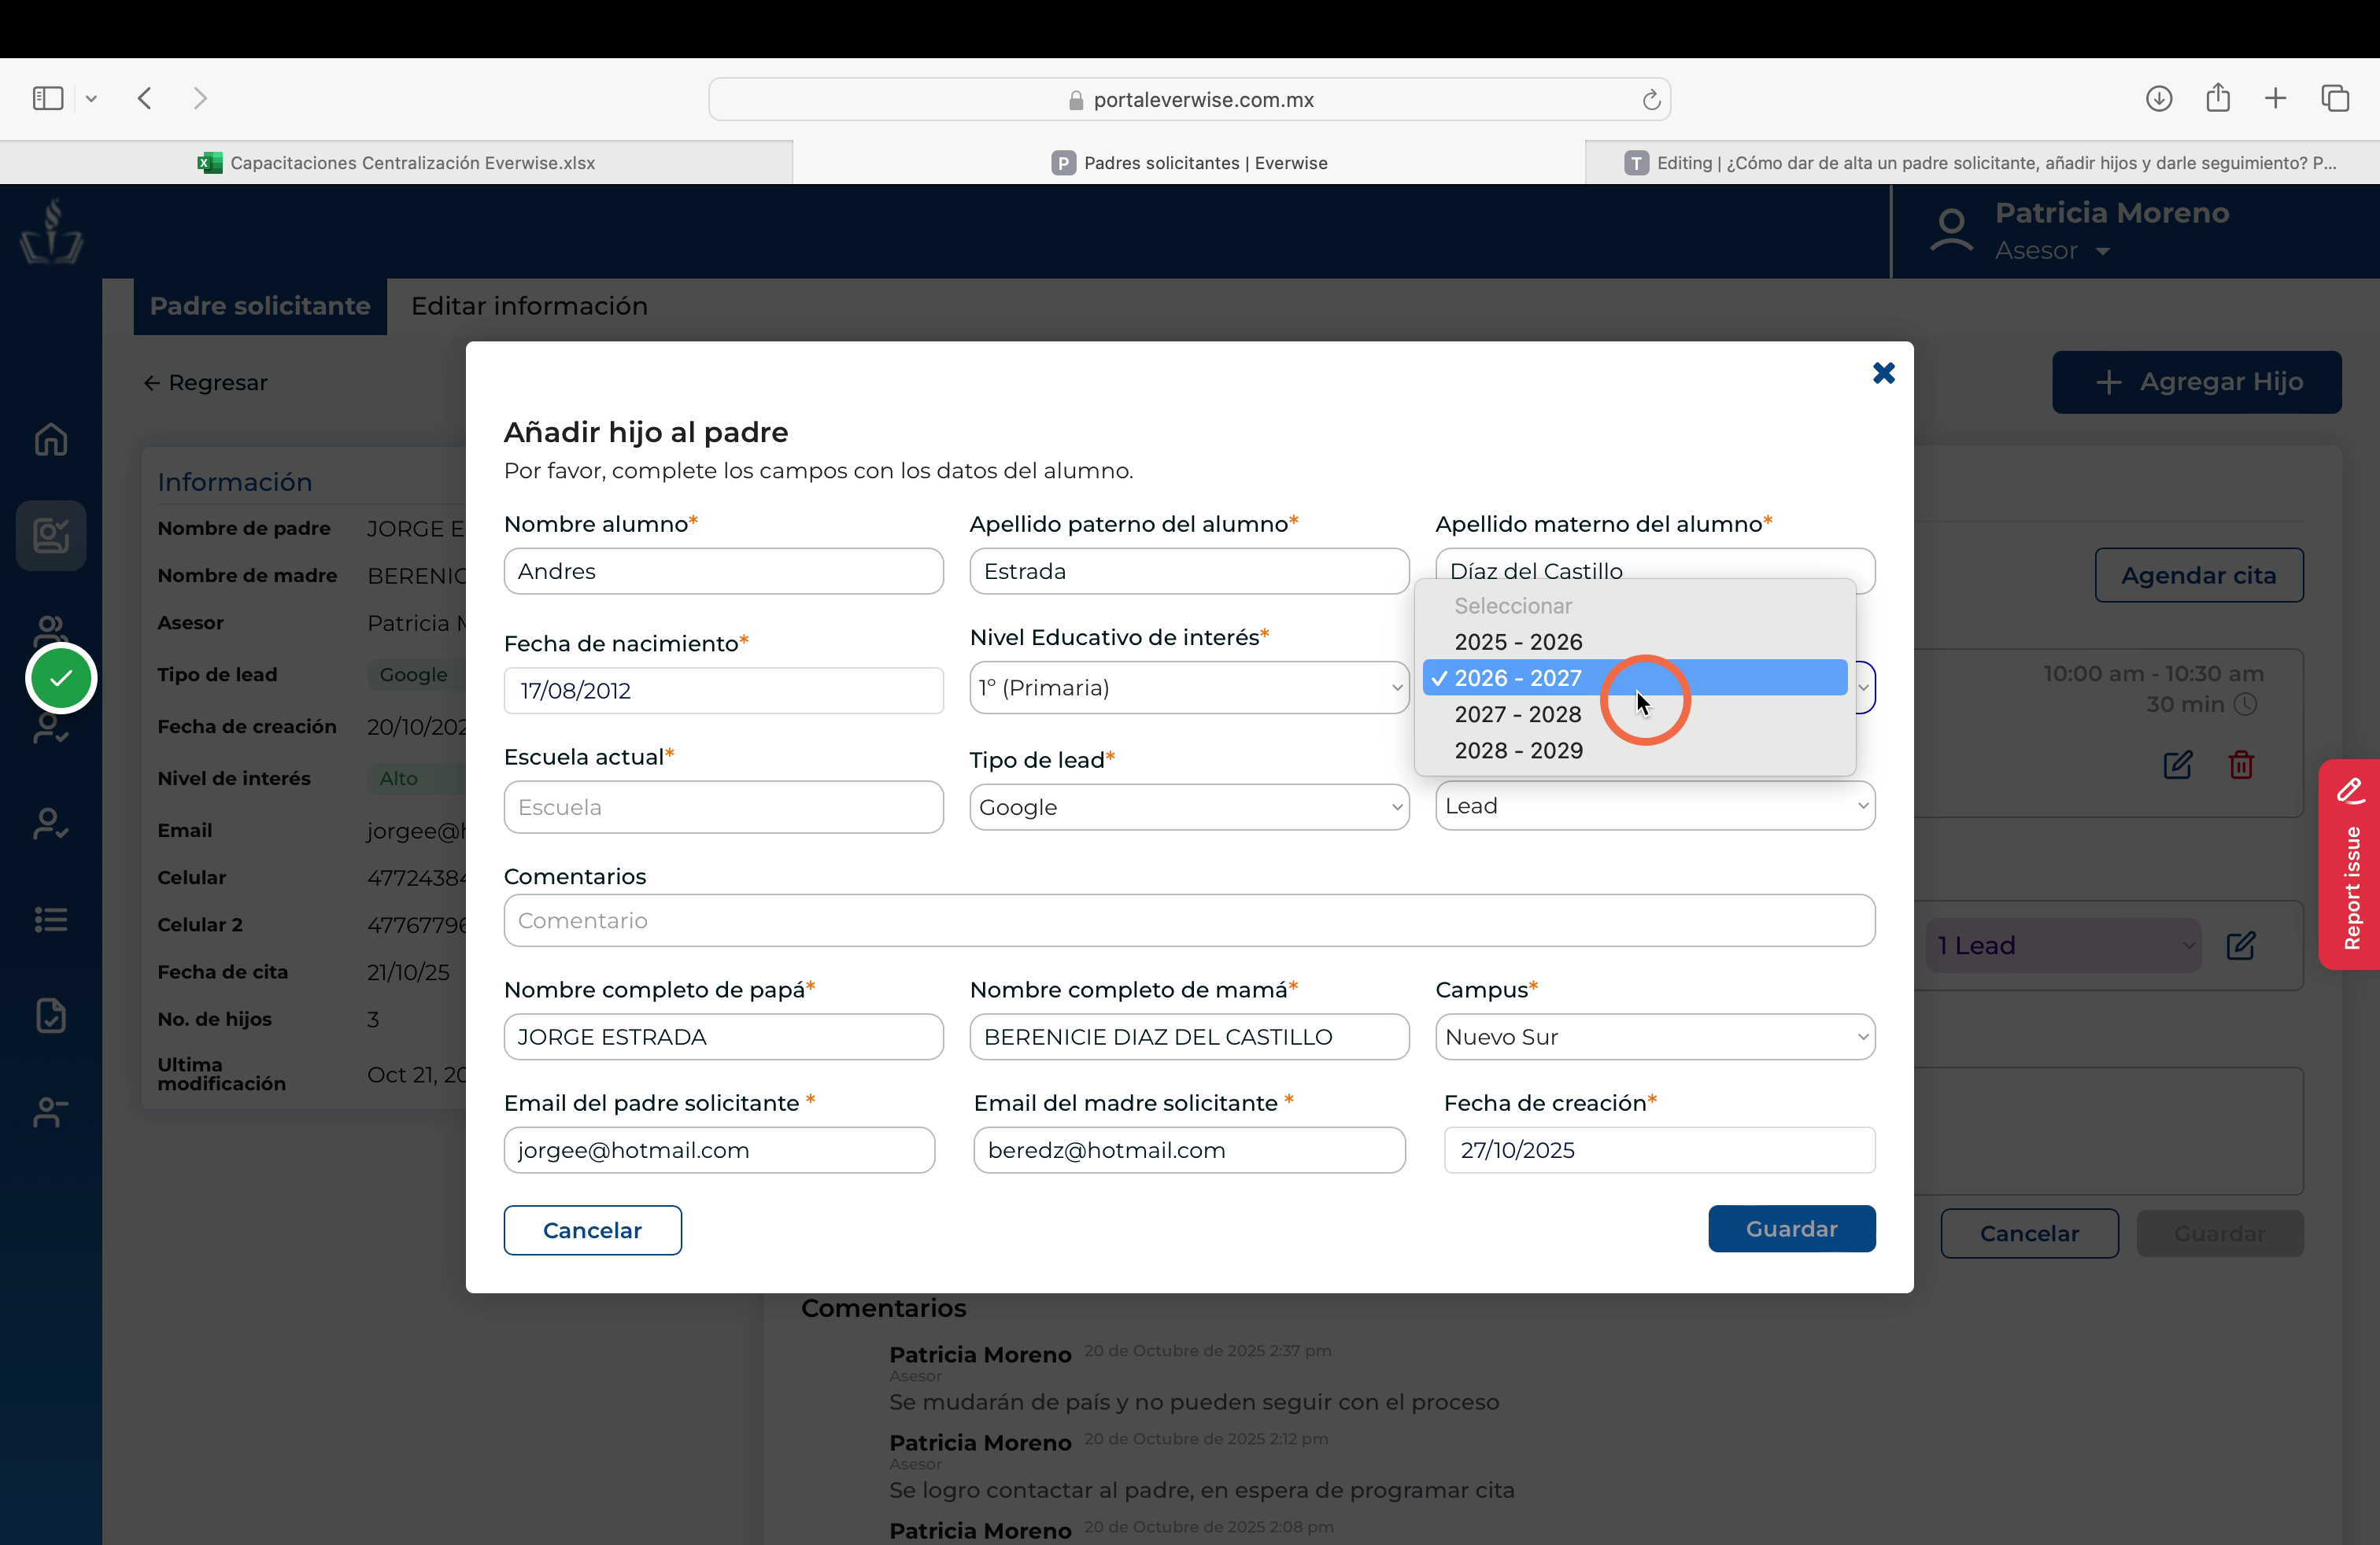The width and height of the screenshot is (2380, 1545).
Task: Click the red trash delete icon
Action: (x=2241, y=765)
